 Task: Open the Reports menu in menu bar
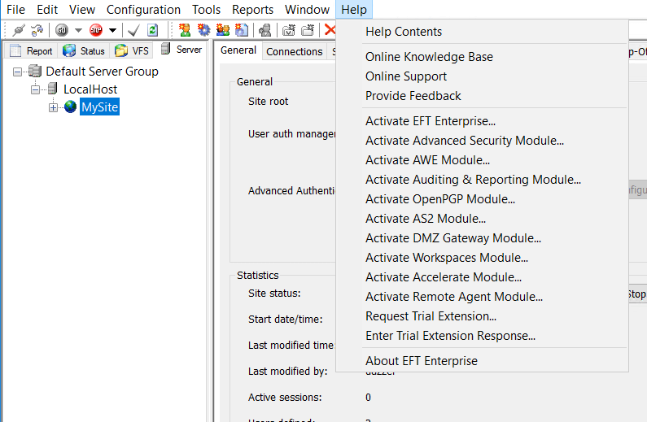252,10
